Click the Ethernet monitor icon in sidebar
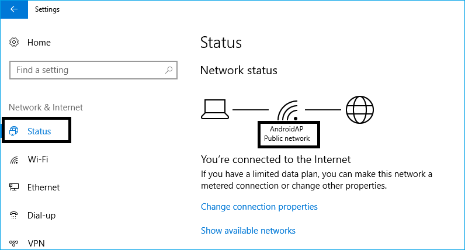 pos(14,187)
